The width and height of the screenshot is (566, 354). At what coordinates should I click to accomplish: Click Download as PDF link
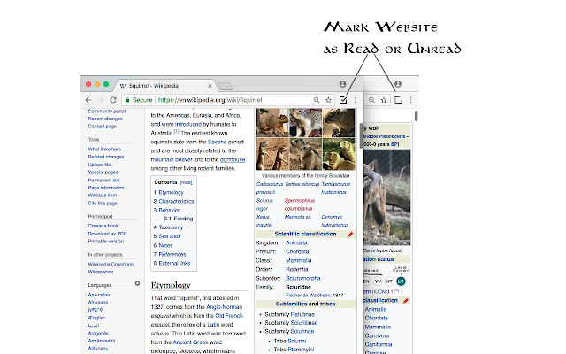107,234
